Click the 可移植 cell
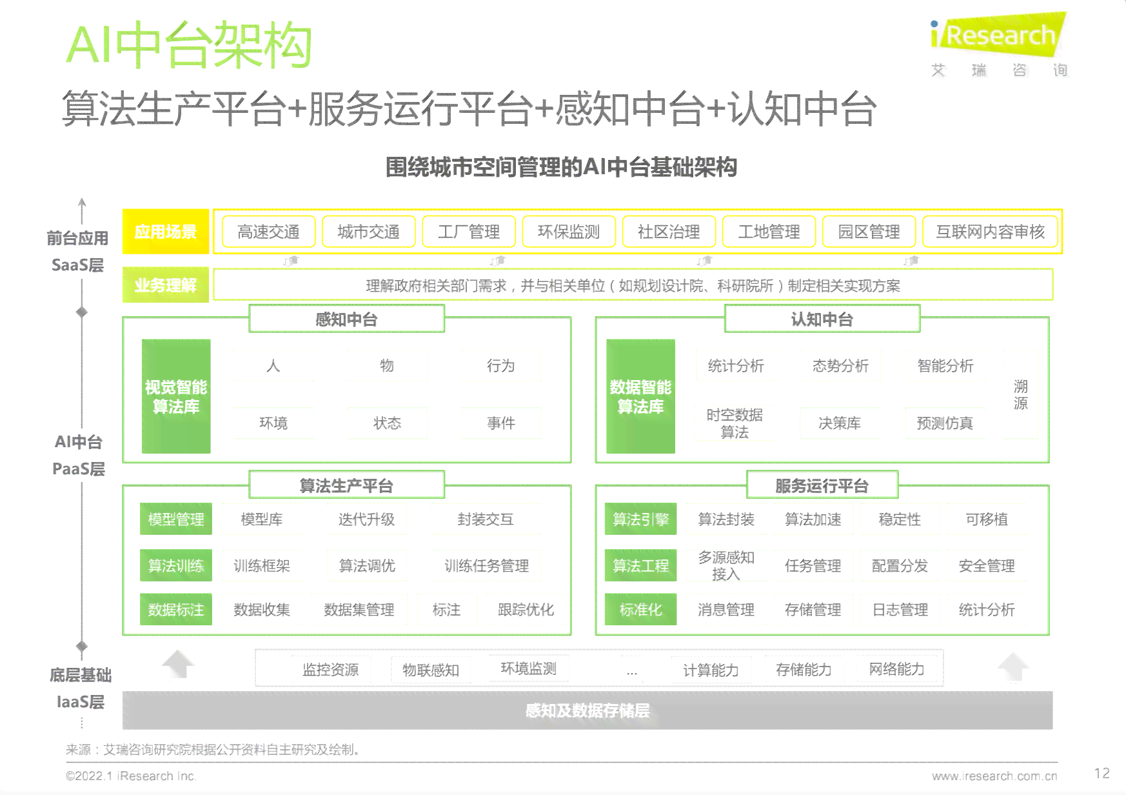The height and width of the screenshot is (795, 1126). coord(986,519)
